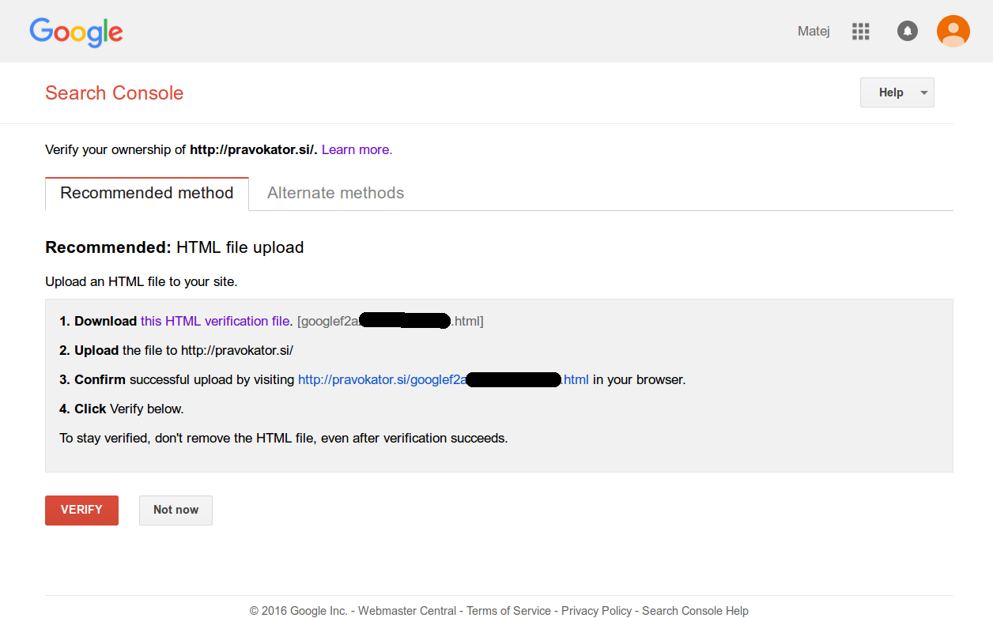993x618 pixels.
Task: Click the 'Click Verify below' step text
Action: pos(122,409)
